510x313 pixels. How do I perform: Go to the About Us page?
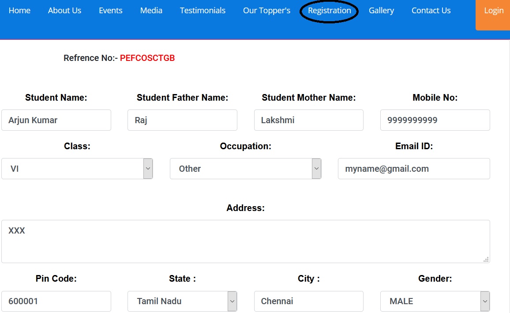point(64,11)
